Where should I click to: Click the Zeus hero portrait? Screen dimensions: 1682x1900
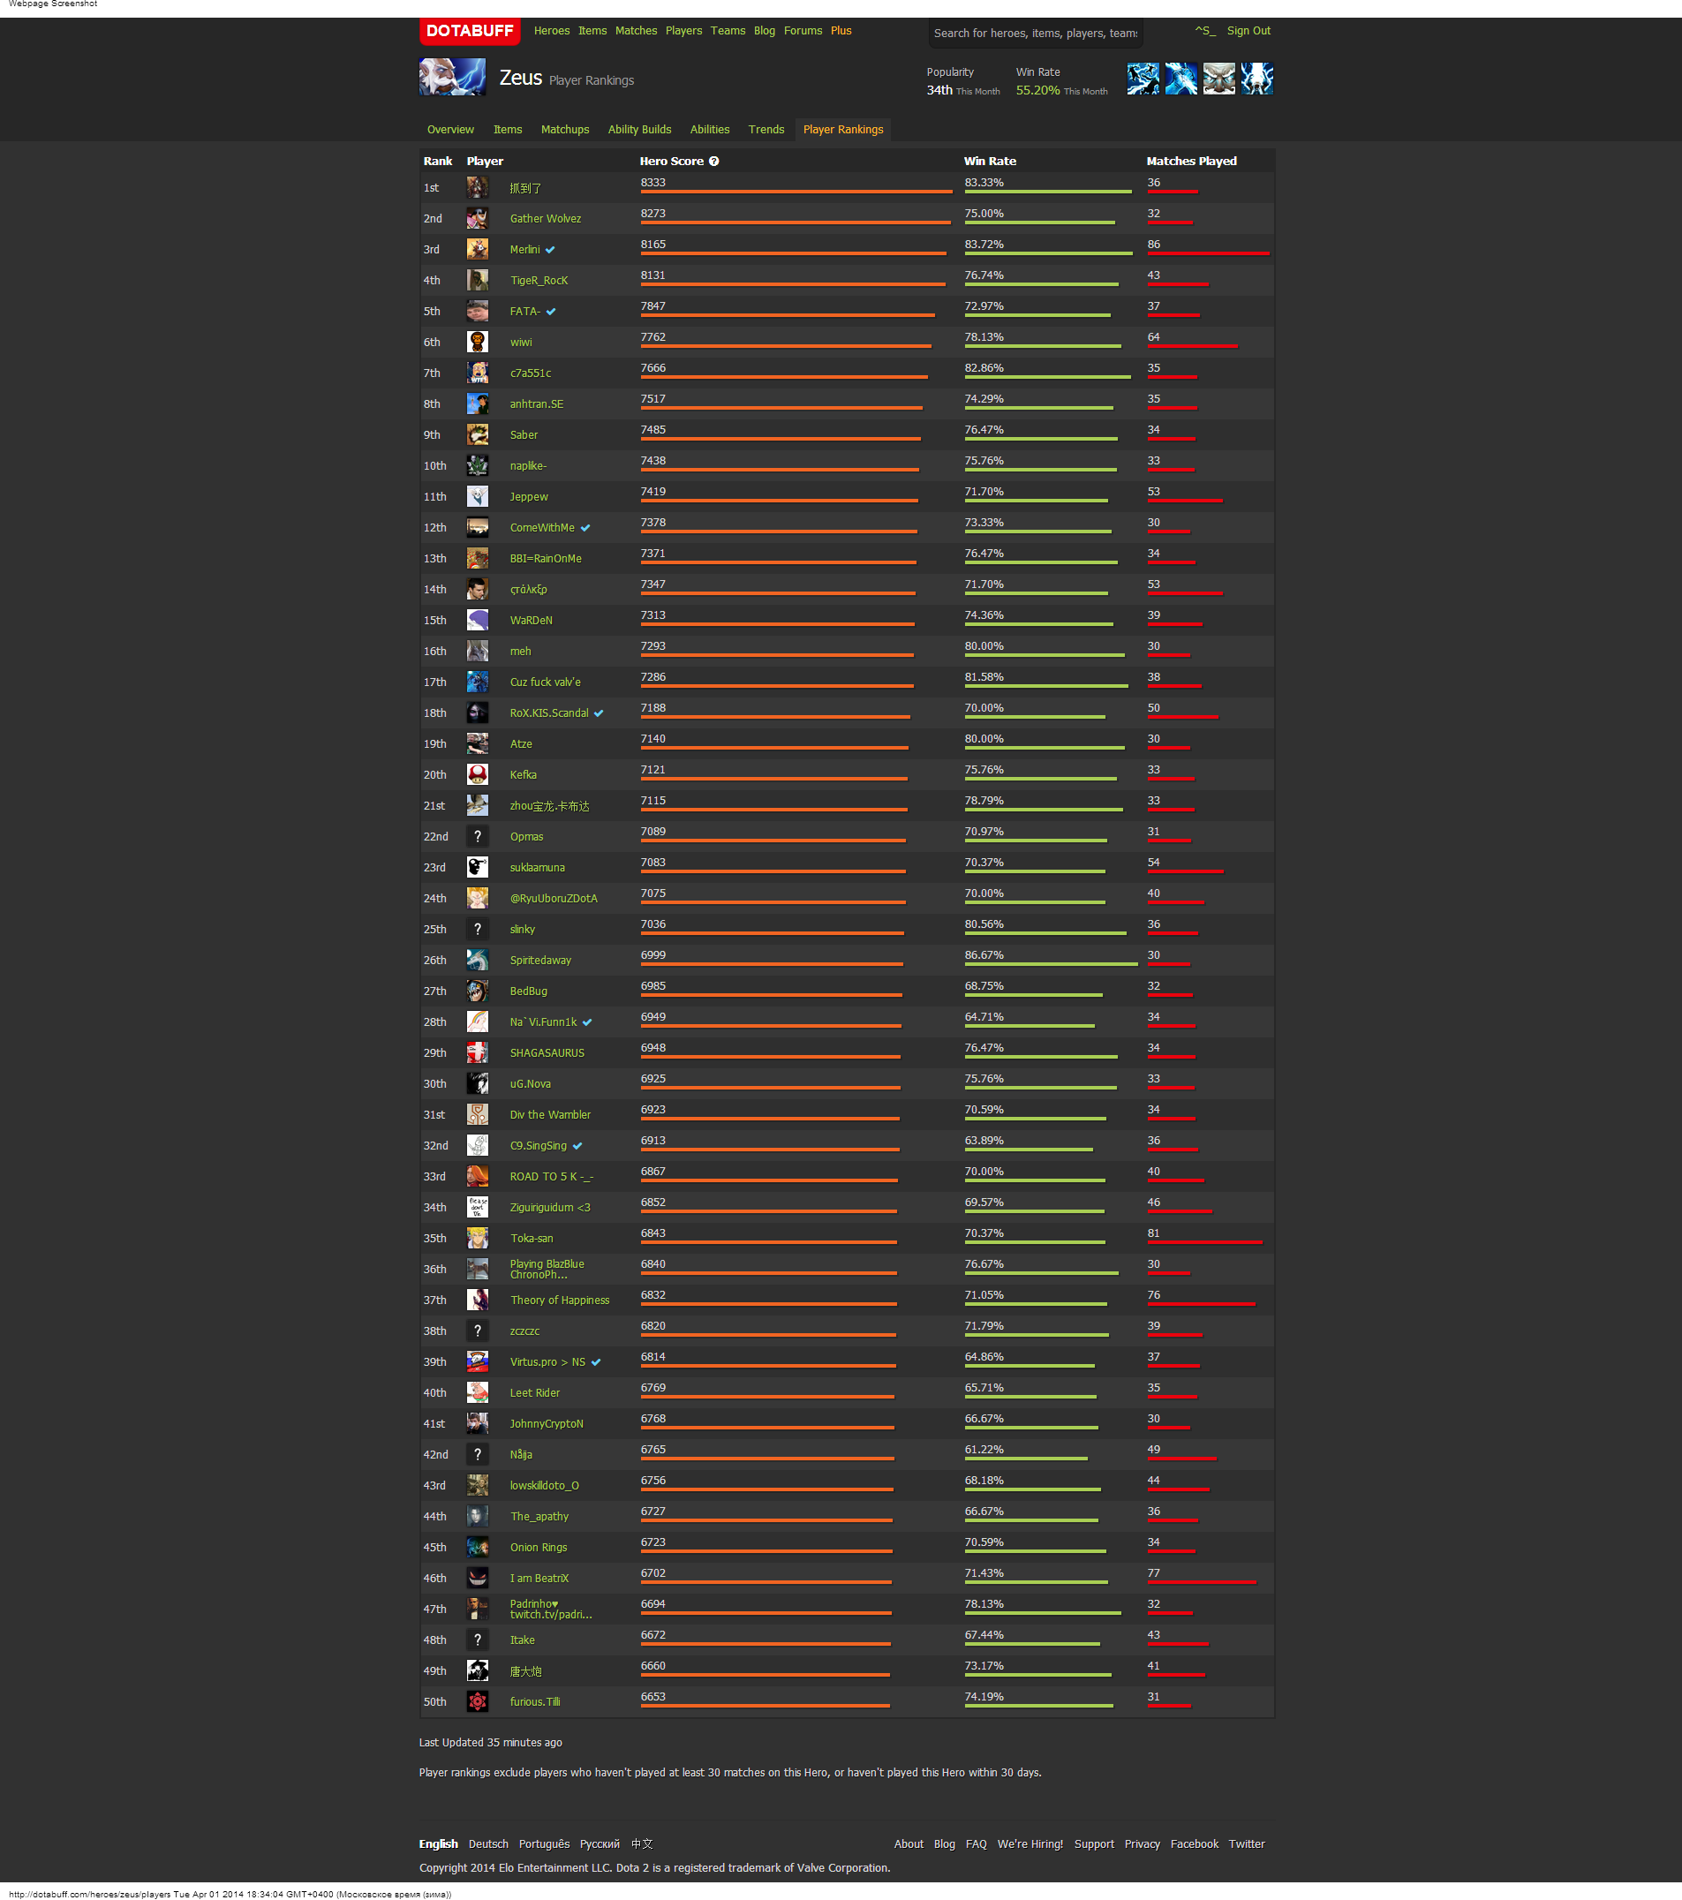tap(452, 78)
